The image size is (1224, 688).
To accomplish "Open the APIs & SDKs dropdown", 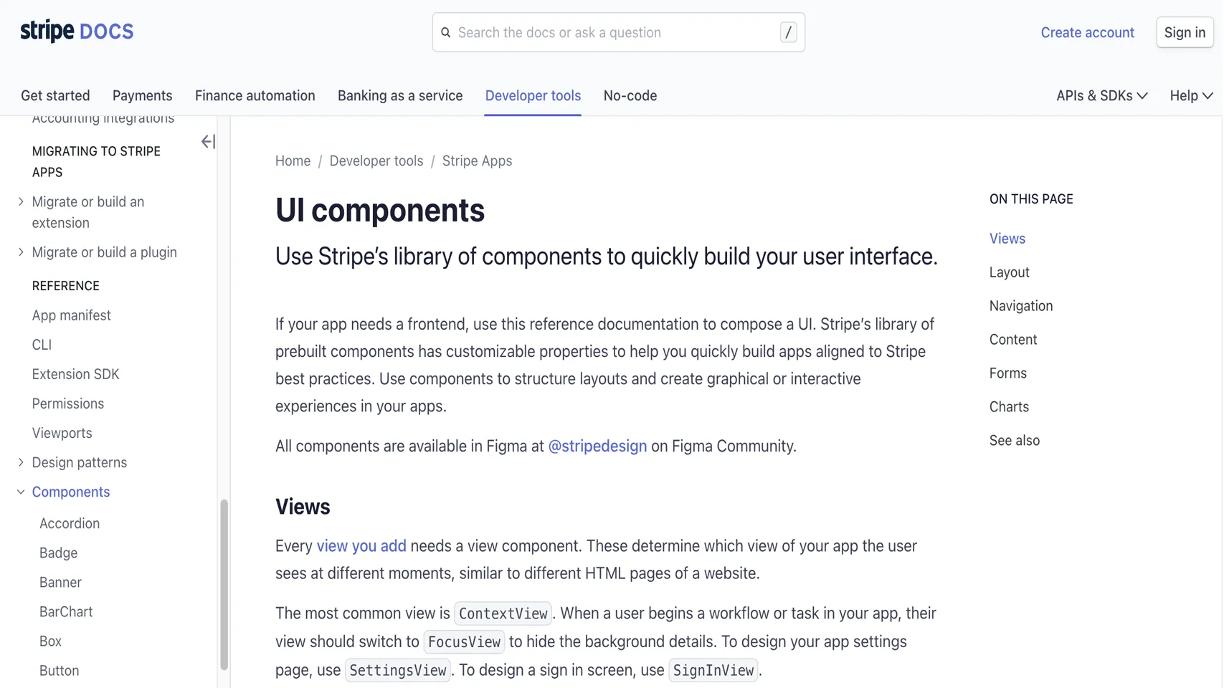I will [x=1101, y=95].
